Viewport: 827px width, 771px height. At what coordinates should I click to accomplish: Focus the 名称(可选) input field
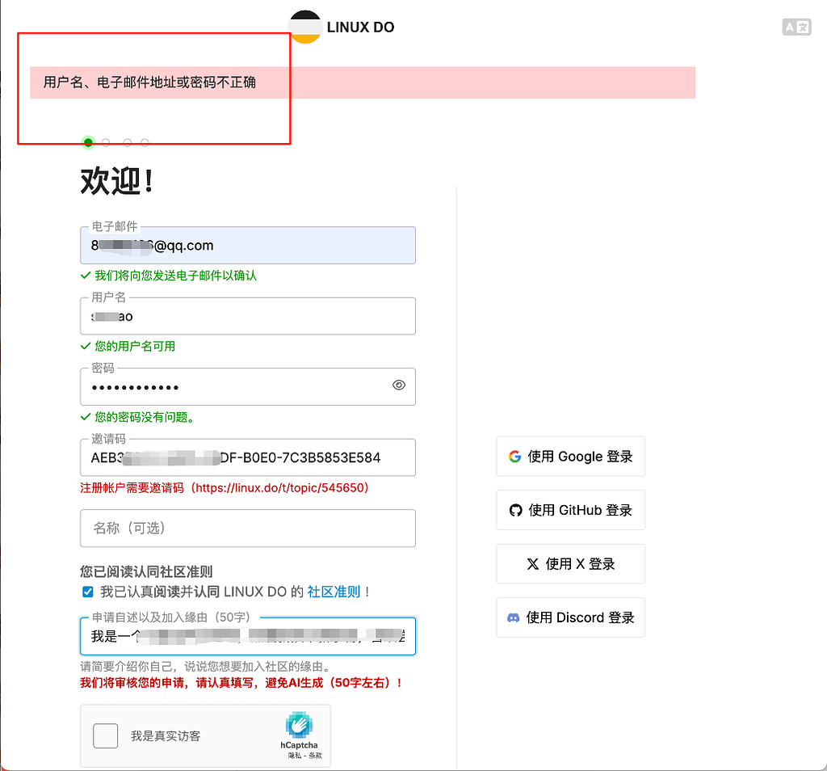point(248,529)
